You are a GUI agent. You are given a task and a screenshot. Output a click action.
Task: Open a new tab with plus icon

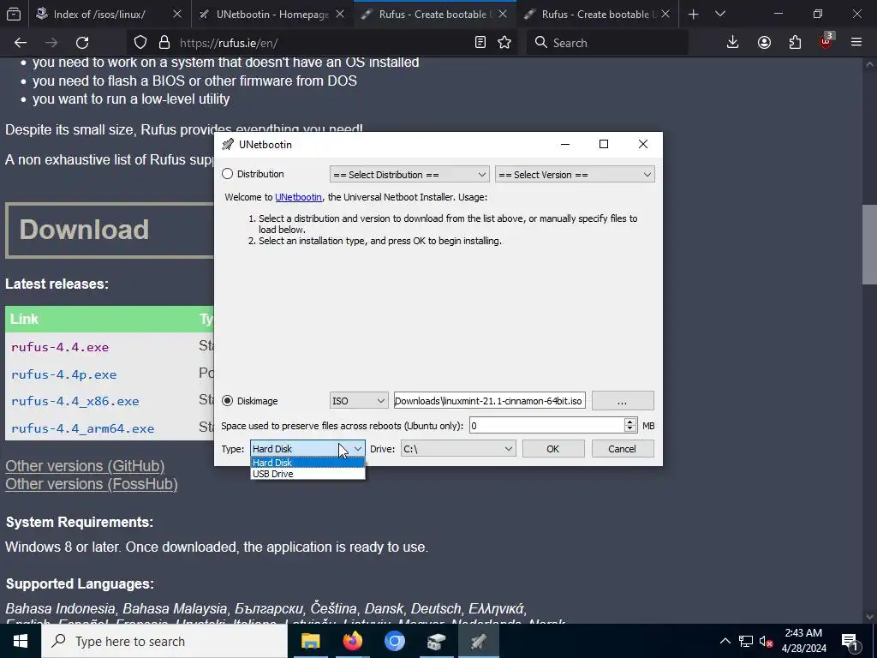point(693,14)
